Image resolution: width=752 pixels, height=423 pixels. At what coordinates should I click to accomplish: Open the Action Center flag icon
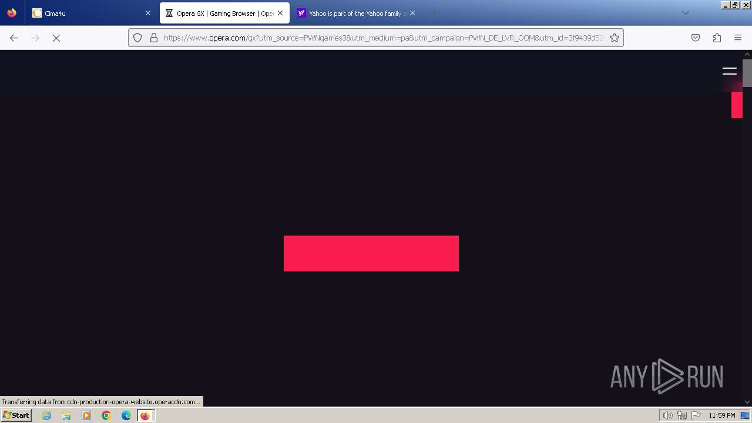pos(696,415)
